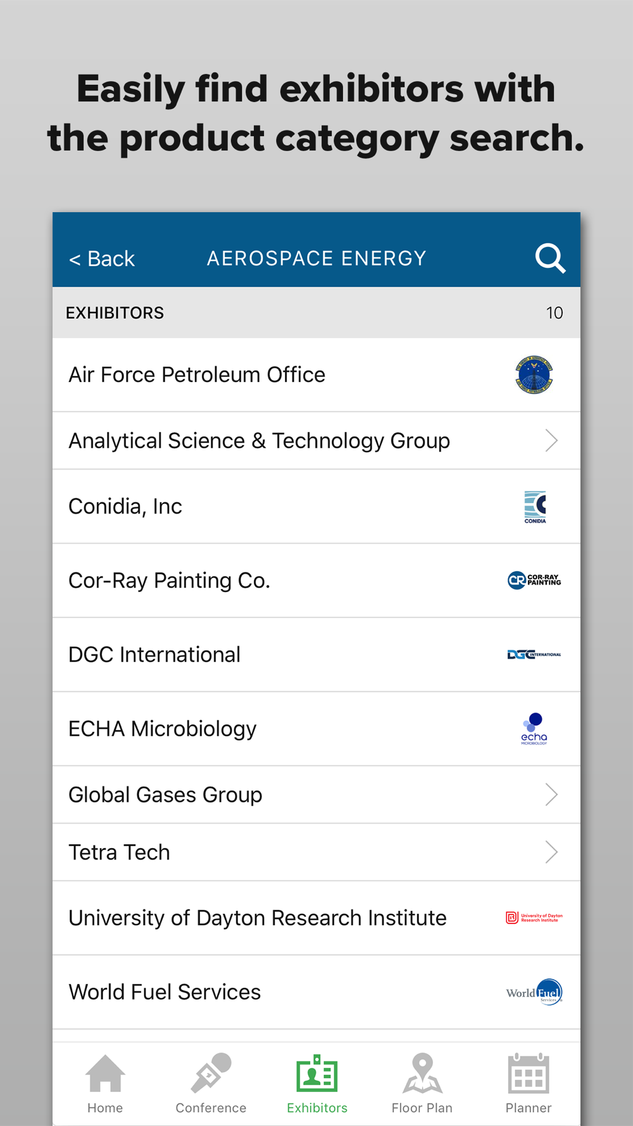Open the Conference tab
This screenshot has height=1126, width=633.
pyautogui.click(x=211, y=1083)
